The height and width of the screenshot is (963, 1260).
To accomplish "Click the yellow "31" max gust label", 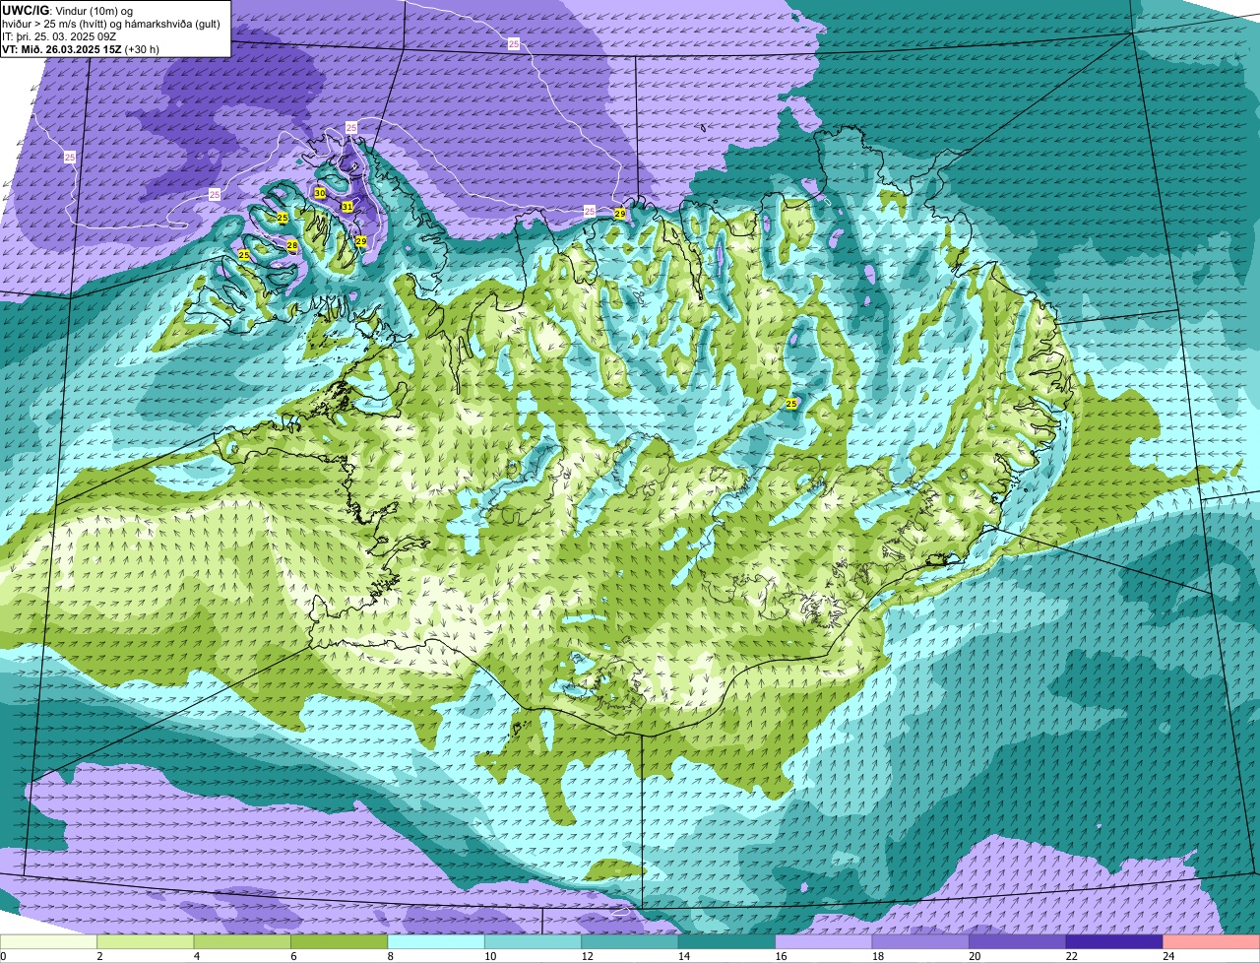I will (x=346, y=206).
